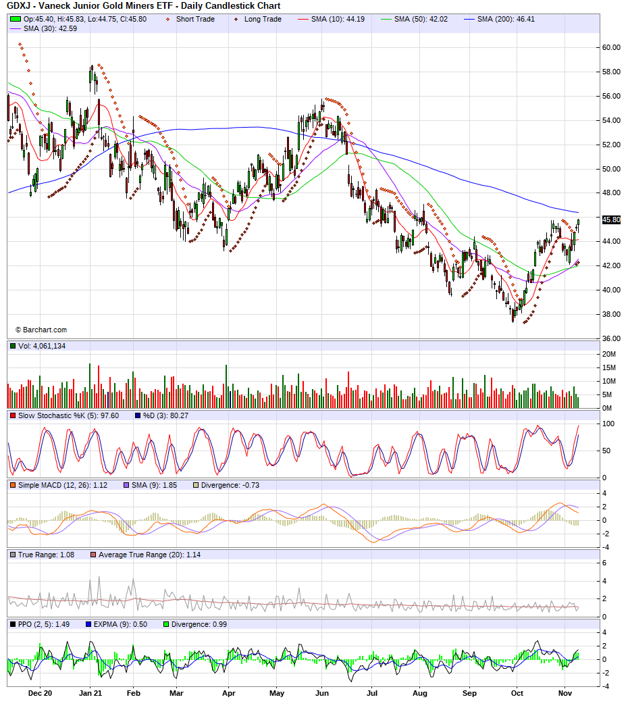Image resolution: width=628 pixels, height=714 pixels.
Task: Click the green candlestick OHLC legend swatch
Action: coord(16,19)
